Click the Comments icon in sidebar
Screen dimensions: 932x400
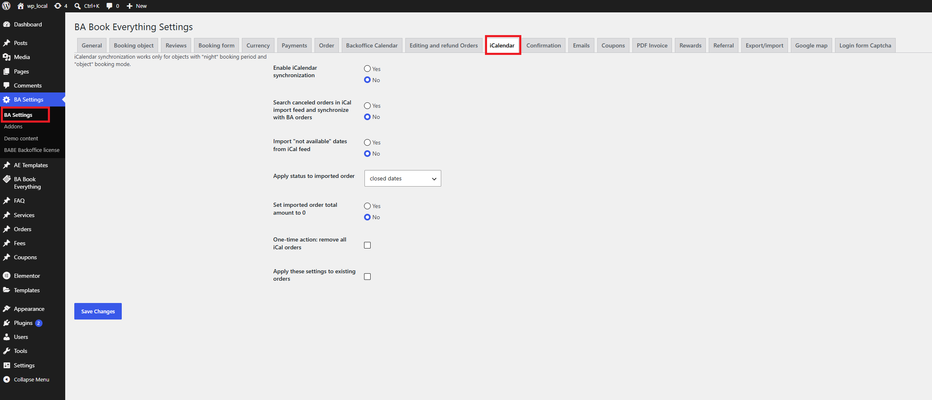7,85
